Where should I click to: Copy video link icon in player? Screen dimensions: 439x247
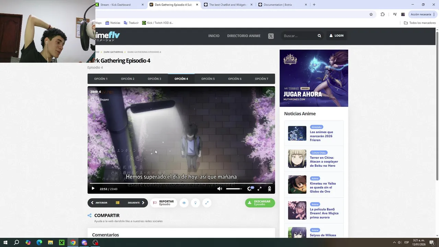pos(268,92)
